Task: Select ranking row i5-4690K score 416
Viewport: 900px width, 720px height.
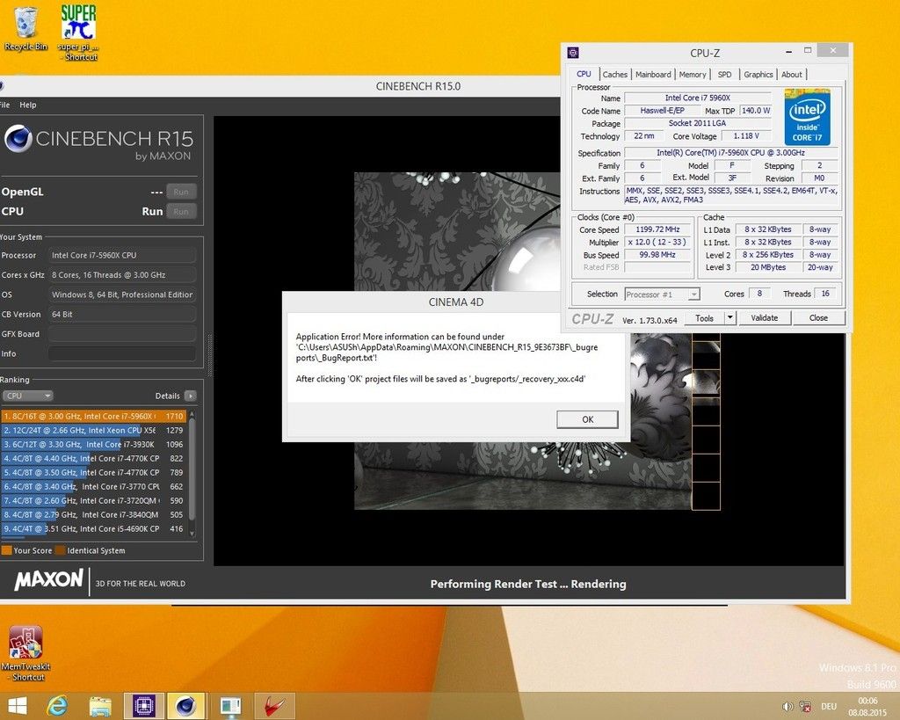Action: click(93, 529)
